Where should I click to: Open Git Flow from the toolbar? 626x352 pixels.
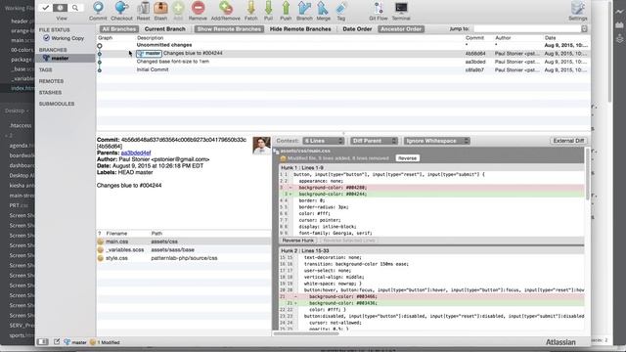379,11
